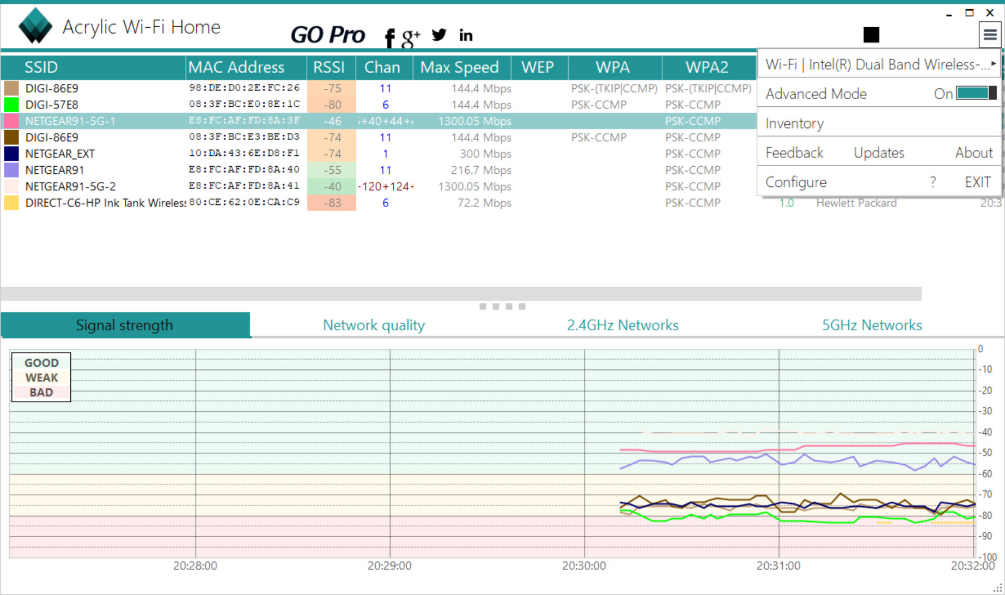Click the Acrylic diamond logo
Image resolution: width=1005 pixels, height=595 pixels.
(35, 26)
